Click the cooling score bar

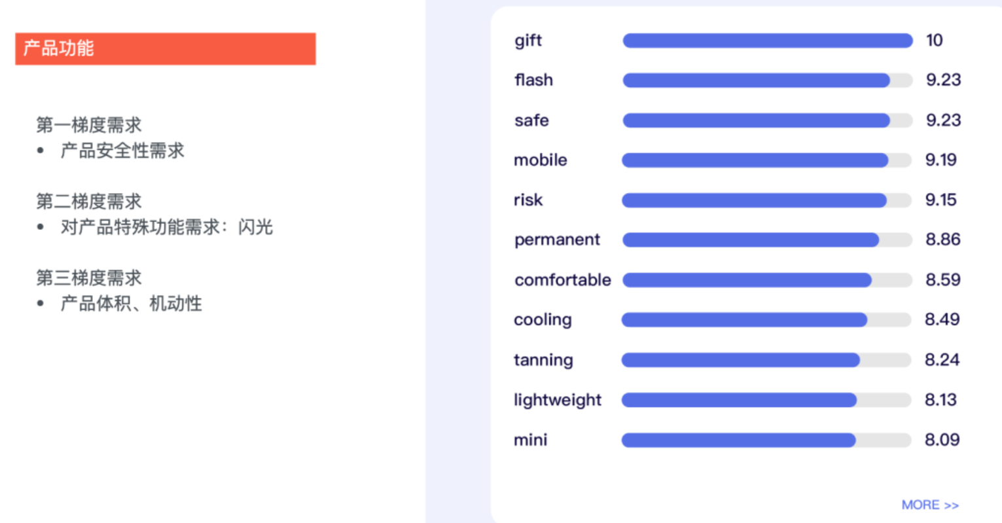point(766,320)
